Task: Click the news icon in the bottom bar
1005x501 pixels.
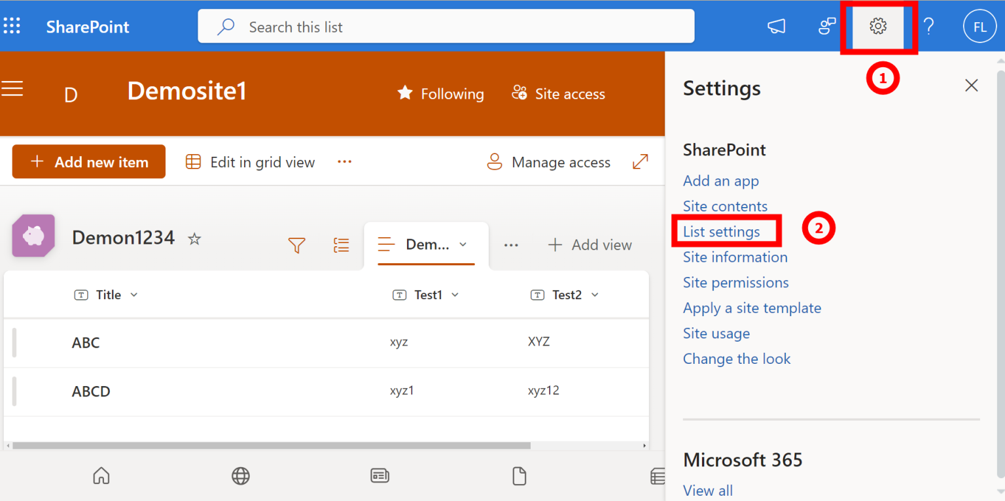Action: (380, 476)
